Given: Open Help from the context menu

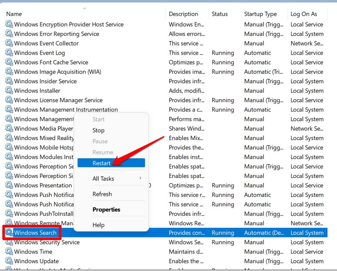Looking at the screenshot, I should click(x=98, y=225).
